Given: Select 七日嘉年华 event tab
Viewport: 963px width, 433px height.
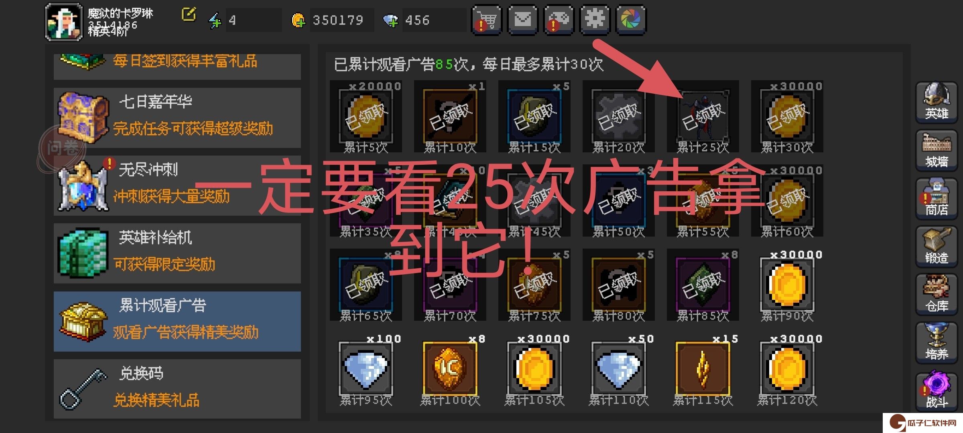Looking at the screenshot, I should pyautogui.click(x=177, y=118).
